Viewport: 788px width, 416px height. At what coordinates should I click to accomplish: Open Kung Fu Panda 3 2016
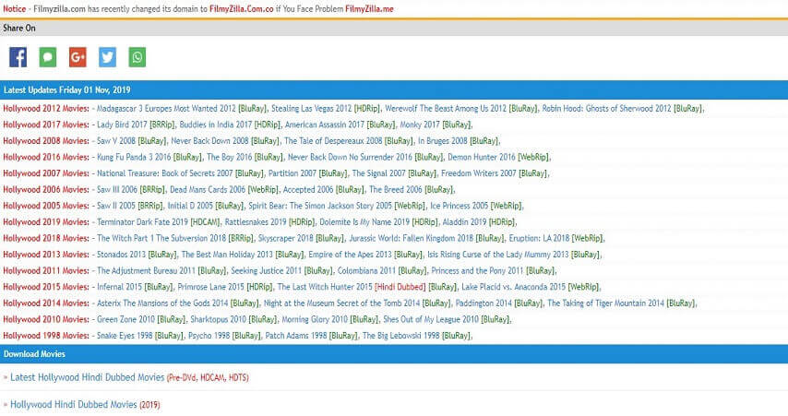[x=149, y=157]
